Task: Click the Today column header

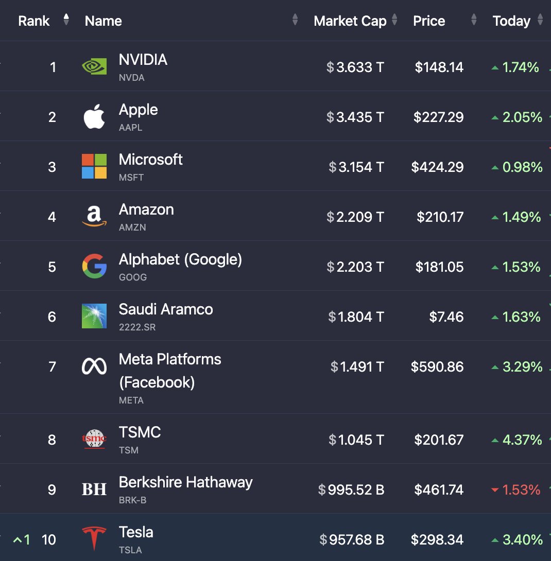Action: [511, 21]
